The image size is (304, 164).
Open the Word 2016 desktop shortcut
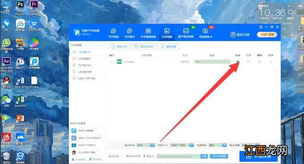pos(20,82)
